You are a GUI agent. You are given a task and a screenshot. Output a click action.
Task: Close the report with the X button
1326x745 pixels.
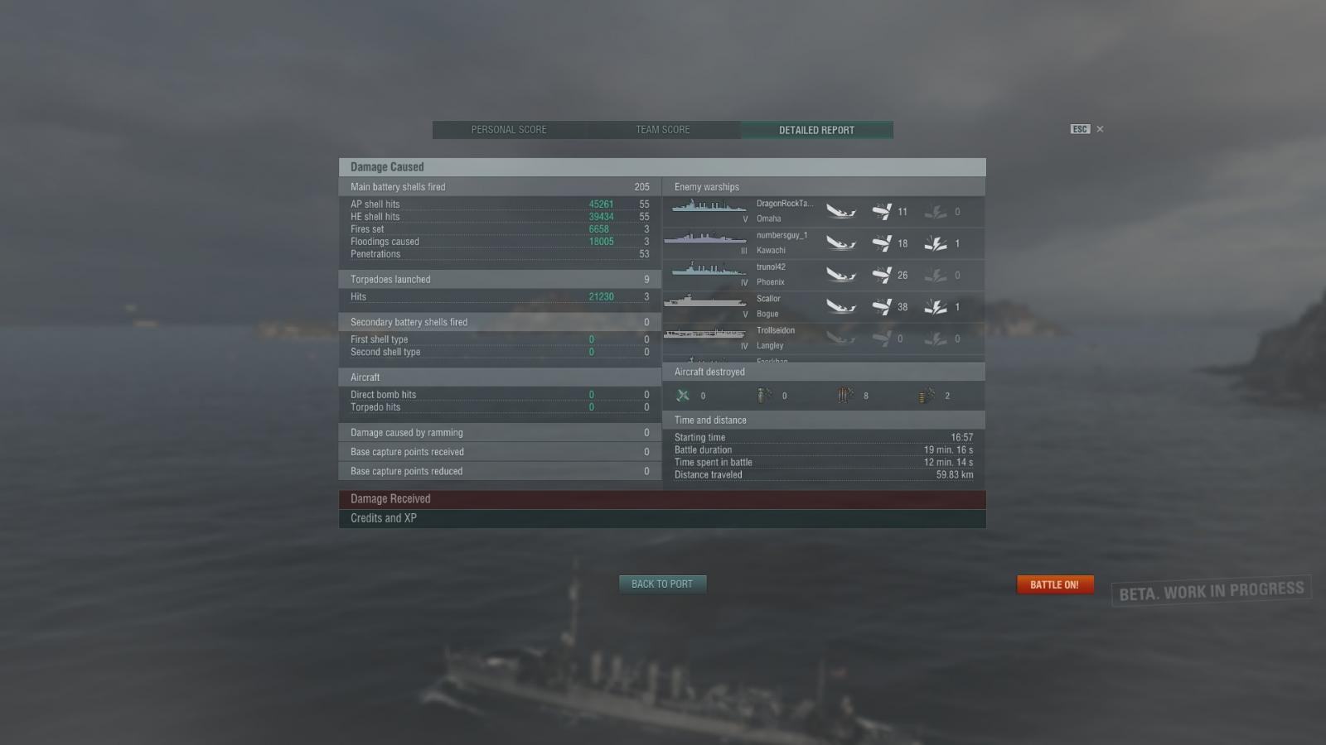[1100, 129]
